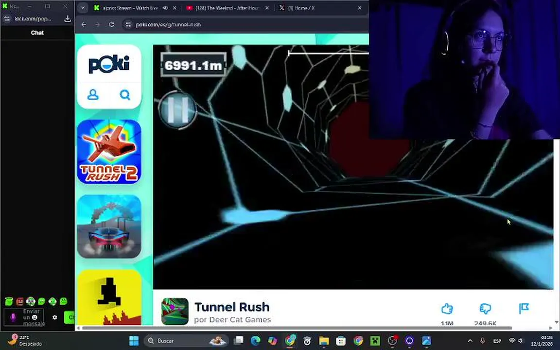
Task: Pick the last green emote in chat
Action: [64, 301]
